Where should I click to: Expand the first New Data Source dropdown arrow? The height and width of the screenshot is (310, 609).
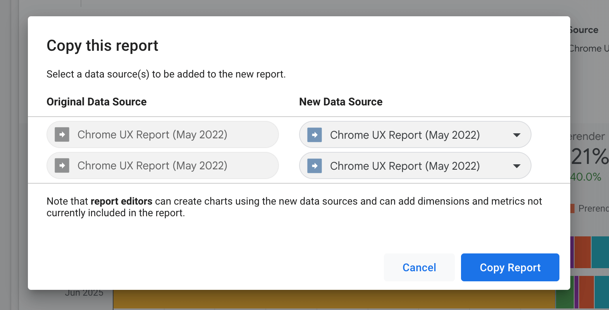point(516,135)
